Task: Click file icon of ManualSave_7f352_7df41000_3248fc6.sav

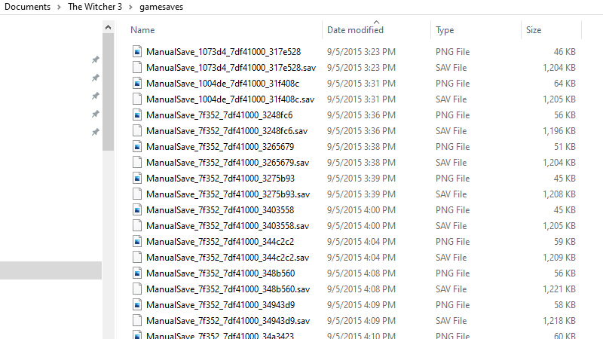Action: (x=137, y=130)
